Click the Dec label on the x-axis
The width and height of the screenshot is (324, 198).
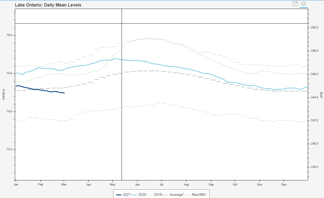tap(284, 184)
